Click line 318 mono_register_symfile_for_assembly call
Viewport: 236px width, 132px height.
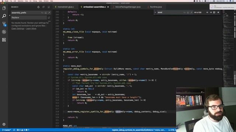91,111
